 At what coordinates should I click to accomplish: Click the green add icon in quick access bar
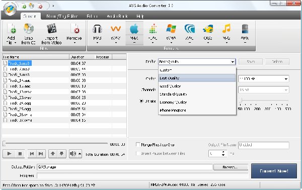tap(24, 7)
